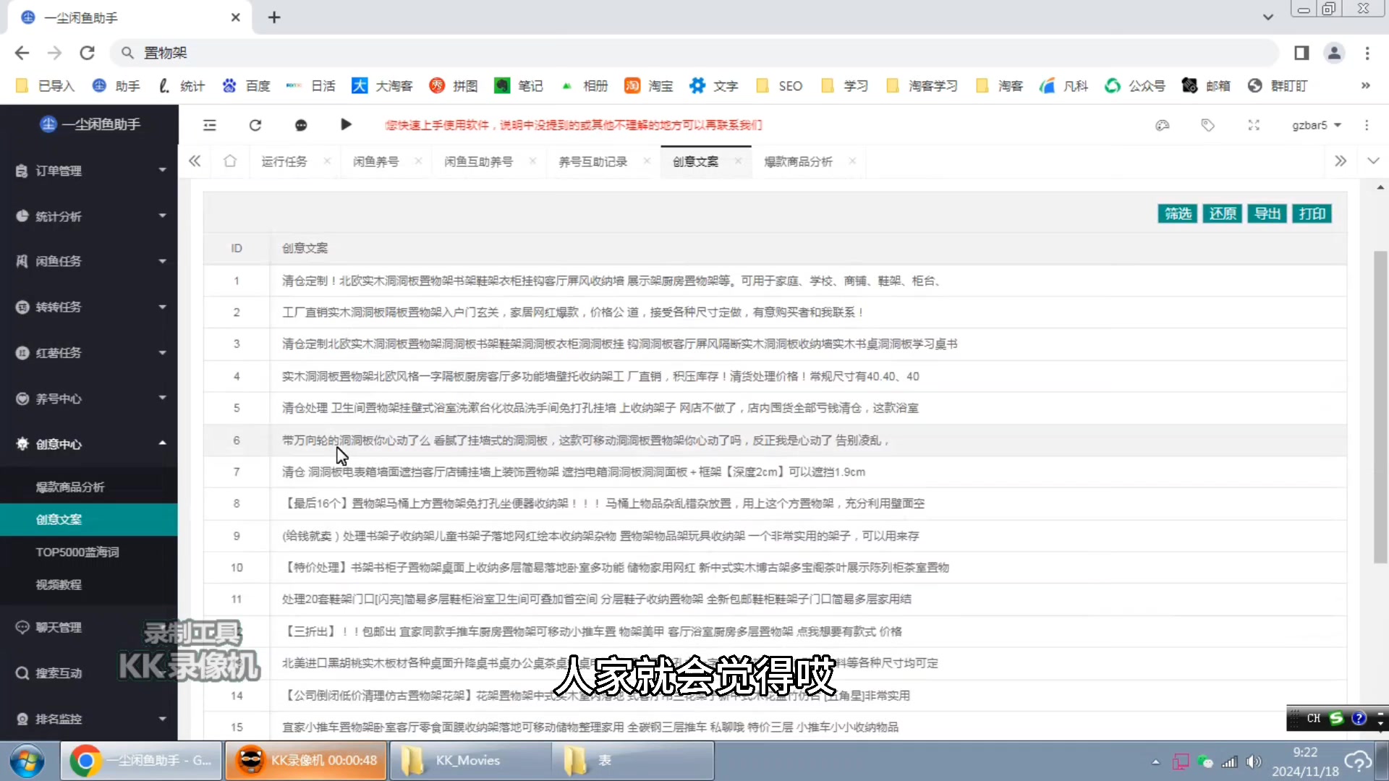
Task: Collapse 创意中心 sidebar menu
Action: pos(89,444)
